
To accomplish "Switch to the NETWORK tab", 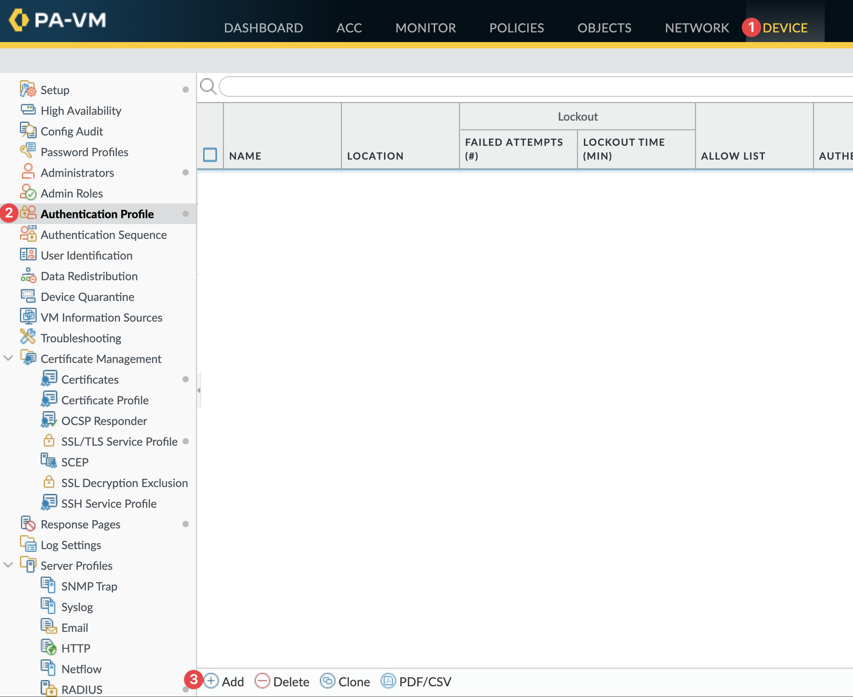I will point(697,28).
